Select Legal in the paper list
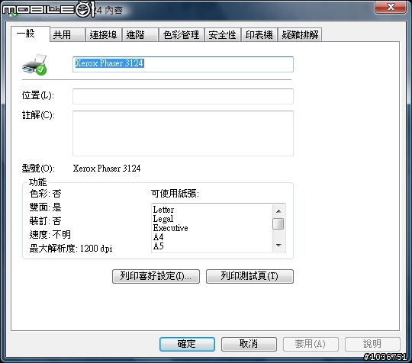 pyautogui.click(x=163, y=219)
